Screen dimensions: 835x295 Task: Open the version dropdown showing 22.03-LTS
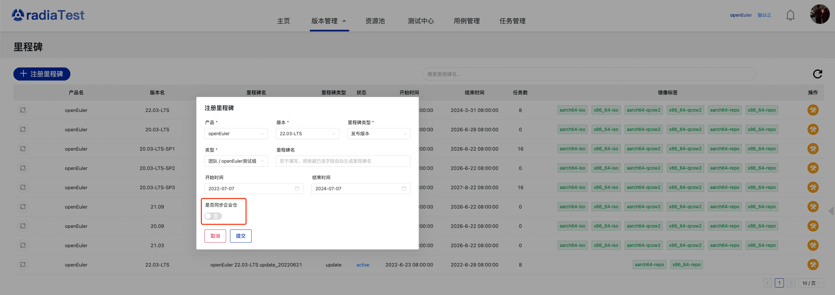(x=307, y=134)
